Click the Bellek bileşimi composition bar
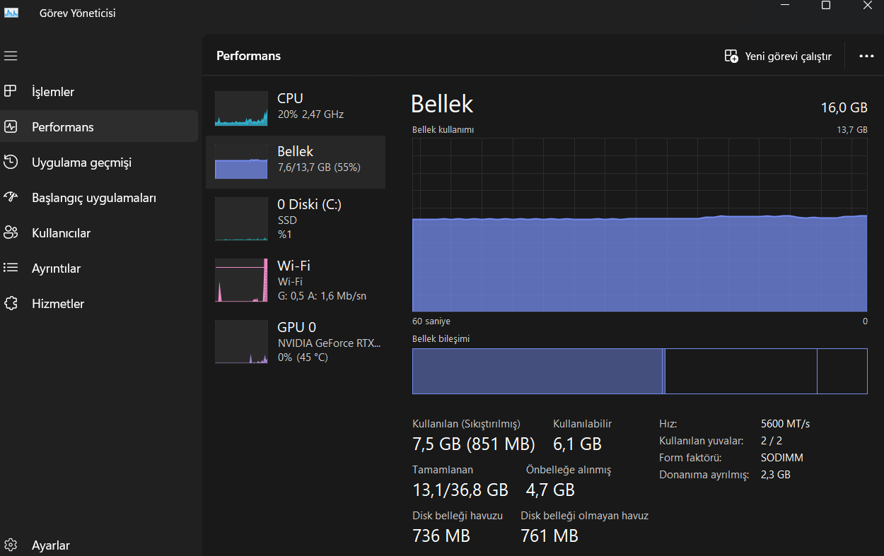The width and height of the screenshot is (884, 556). click(639, 371)
